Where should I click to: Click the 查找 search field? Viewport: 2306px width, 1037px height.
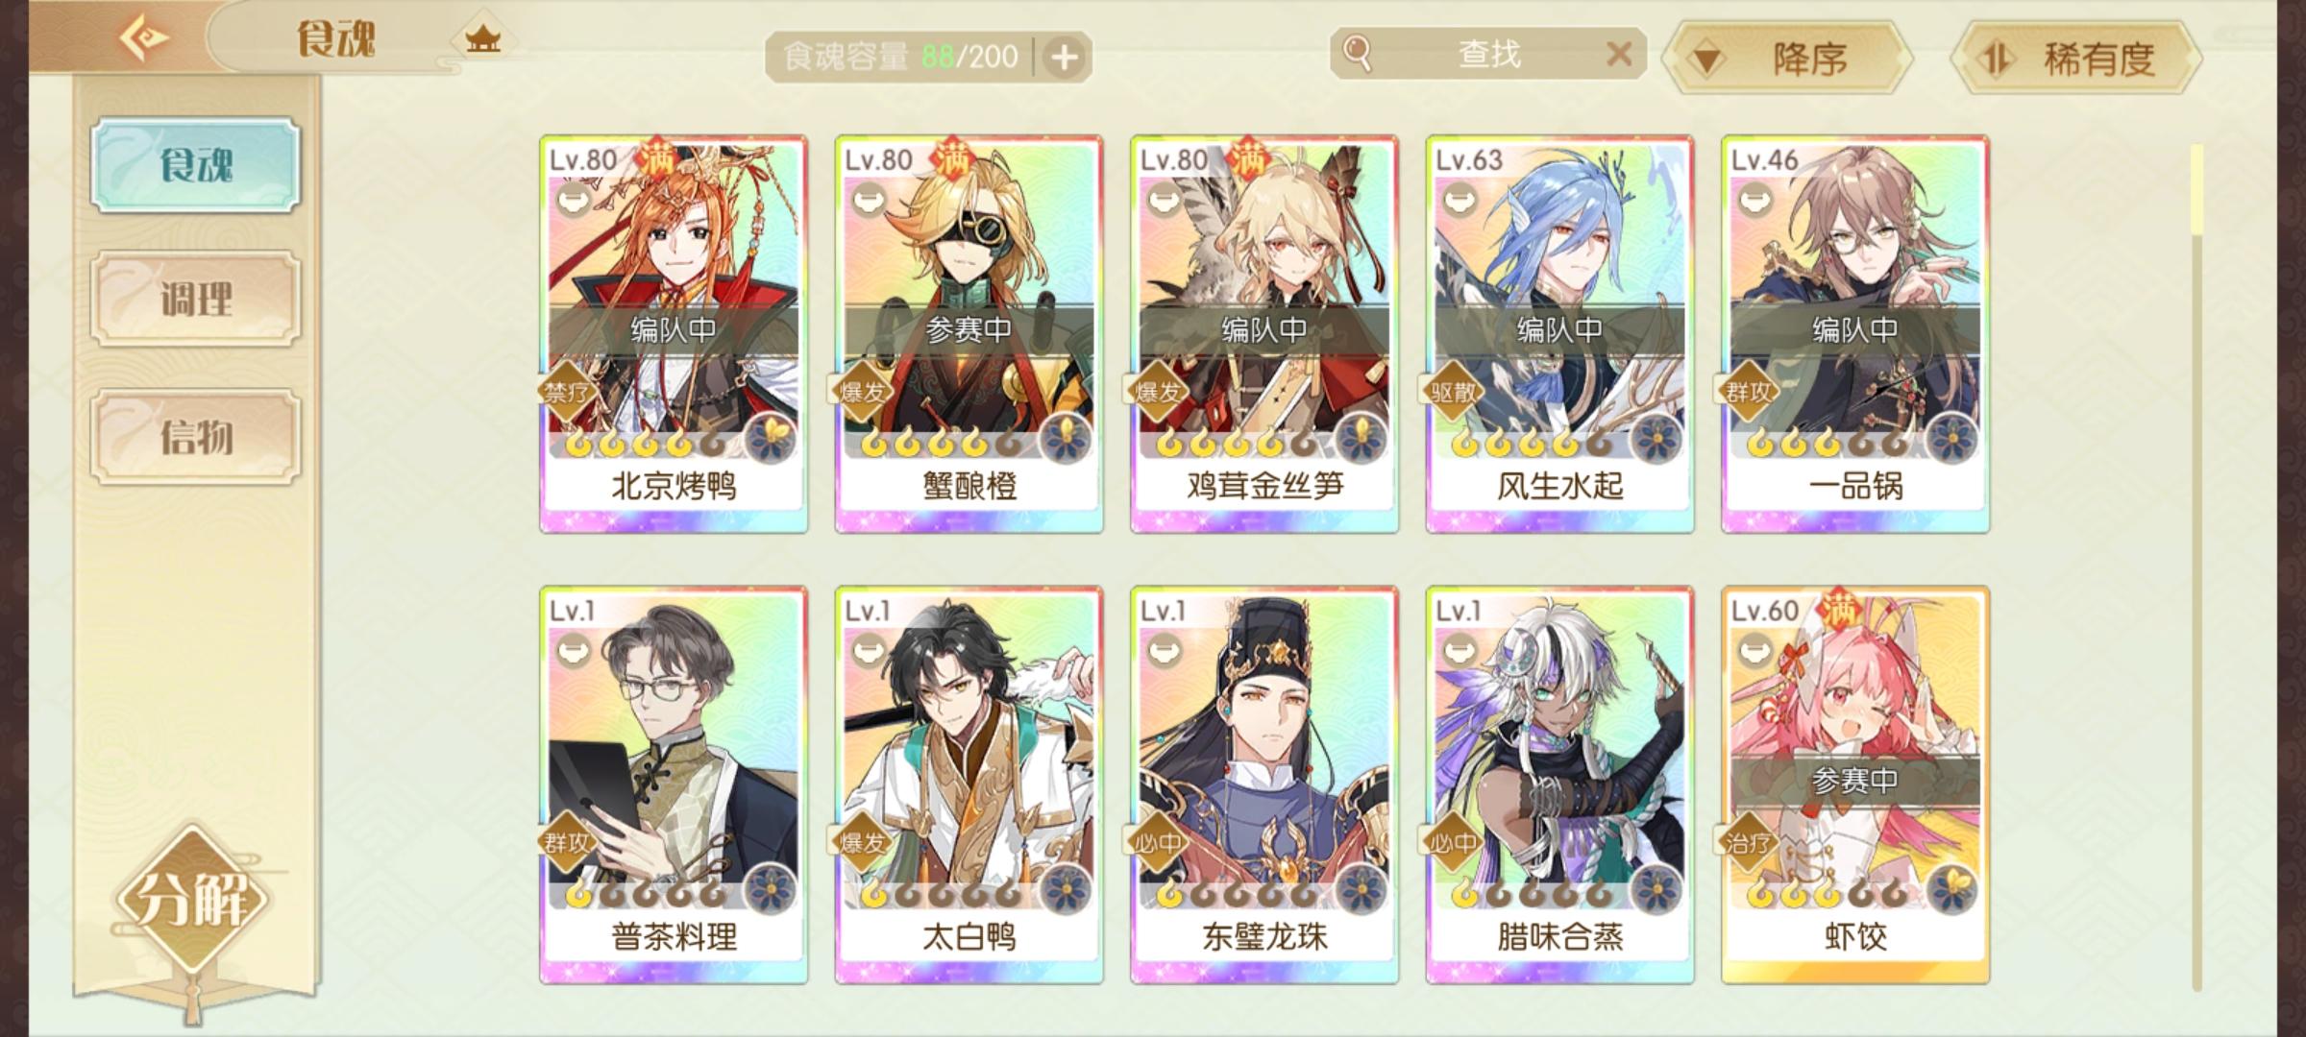[1488, 54]
